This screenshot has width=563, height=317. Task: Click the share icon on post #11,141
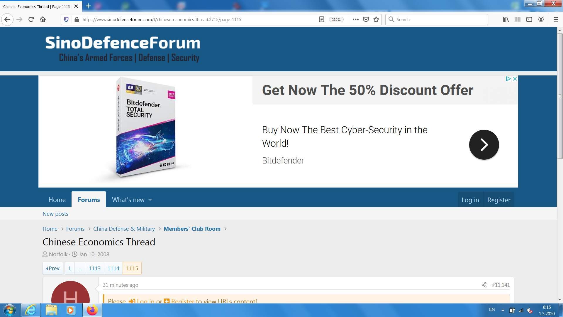point(484,285)
